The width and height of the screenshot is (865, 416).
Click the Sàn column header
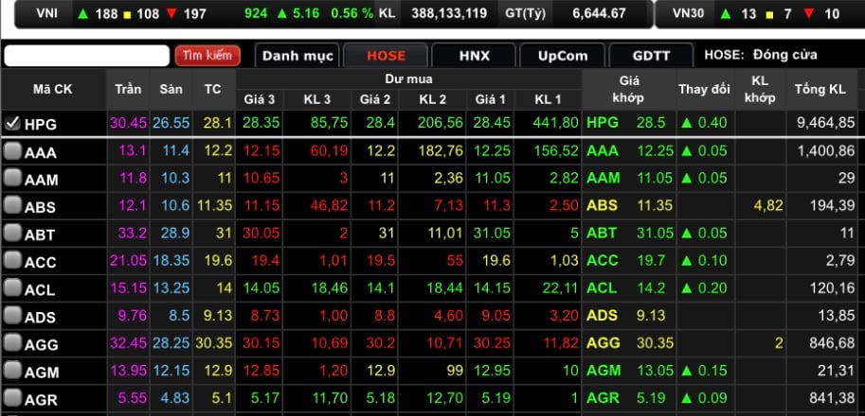click(x=171, y=89)
